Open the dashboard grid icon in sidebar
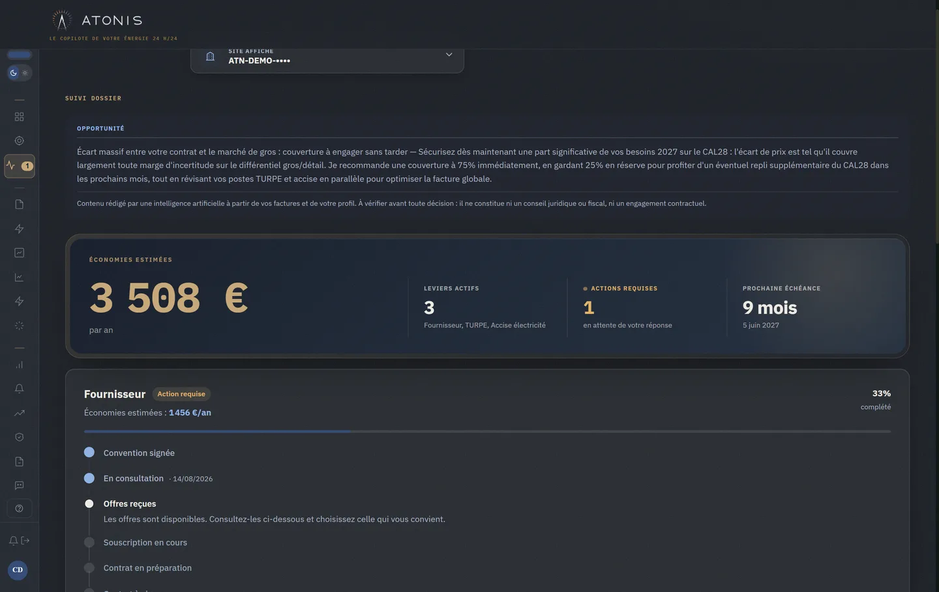The image size is (939, 592). [x=19, y=117]
